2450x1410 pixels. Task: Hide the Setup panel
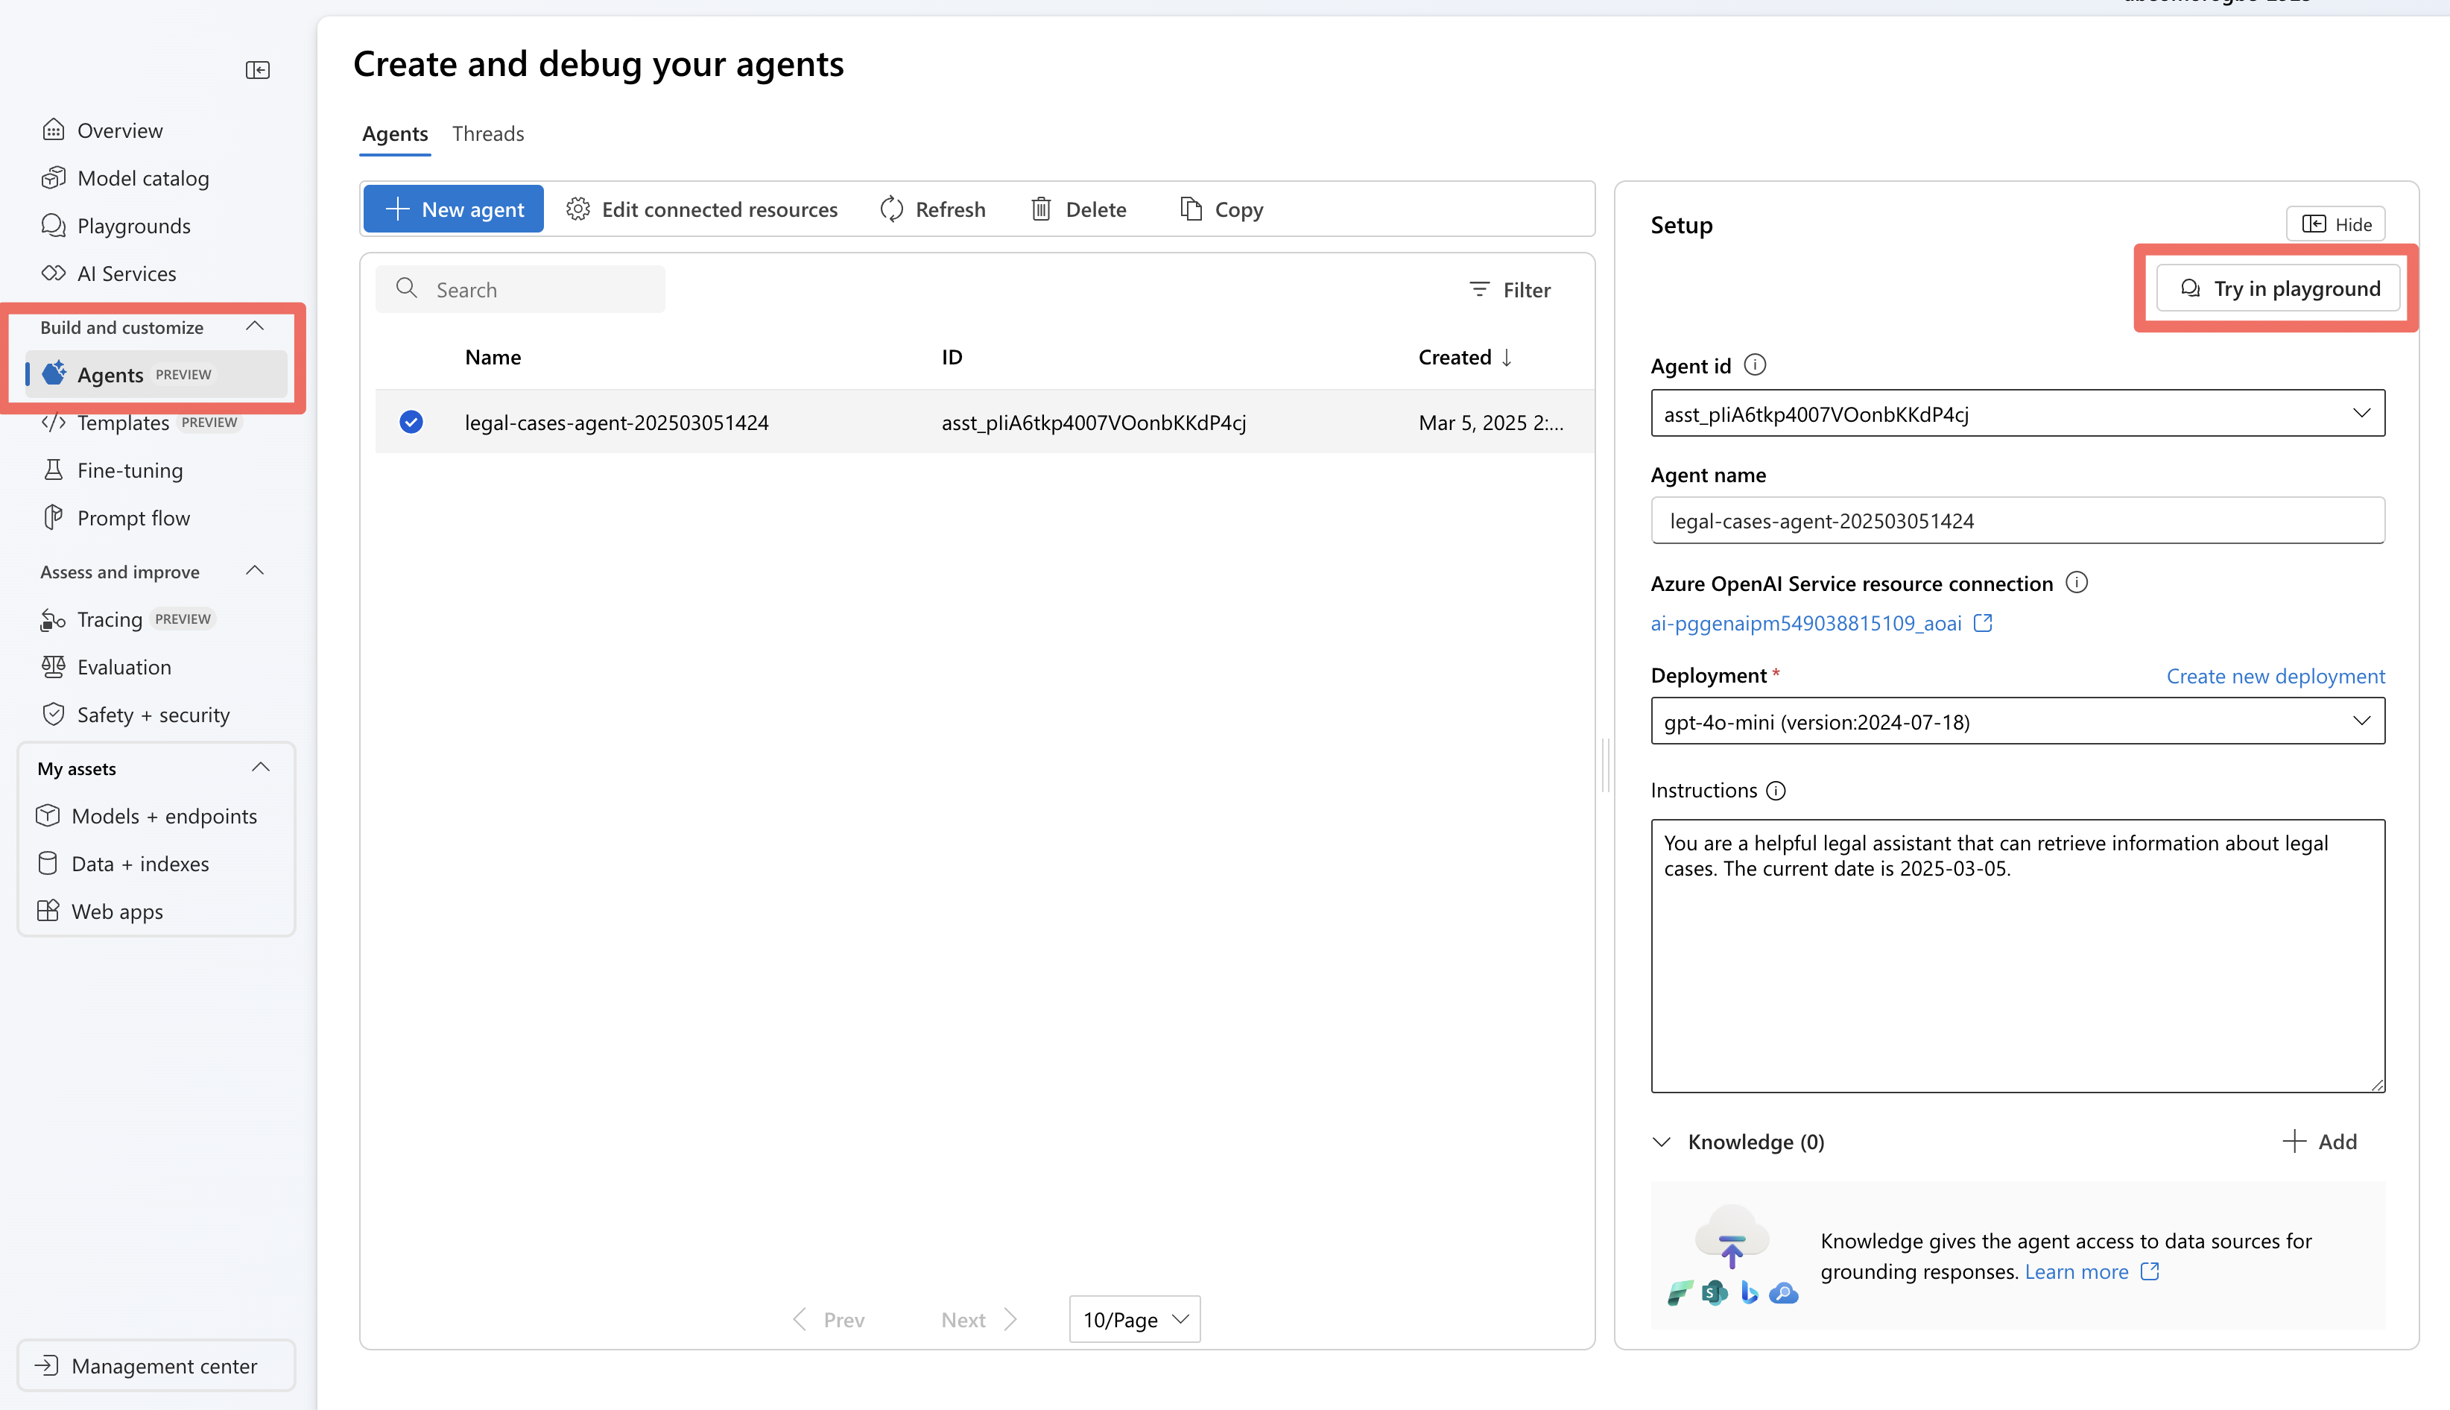2336,223
